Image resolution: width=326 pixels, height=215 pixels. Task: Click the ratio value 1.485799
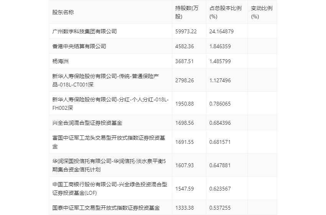click(220, 61)
